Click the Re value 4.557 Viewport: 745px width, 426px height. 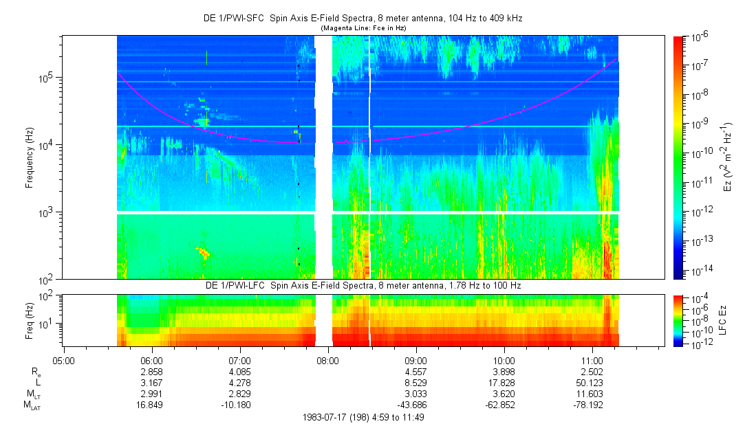coord(415,372)
